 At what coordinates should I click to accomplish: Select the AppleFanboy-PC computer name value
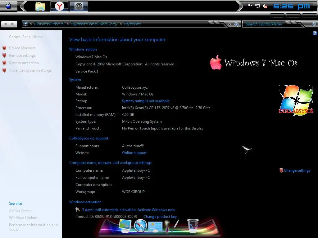[x=136, y=170]
